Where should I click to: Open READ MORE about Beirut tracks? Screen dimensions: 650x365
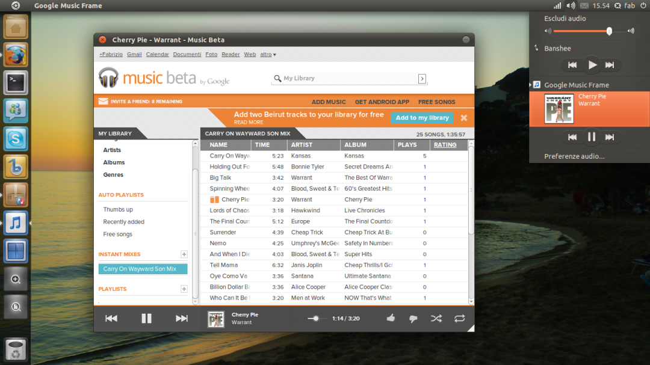tap(249, 122)
